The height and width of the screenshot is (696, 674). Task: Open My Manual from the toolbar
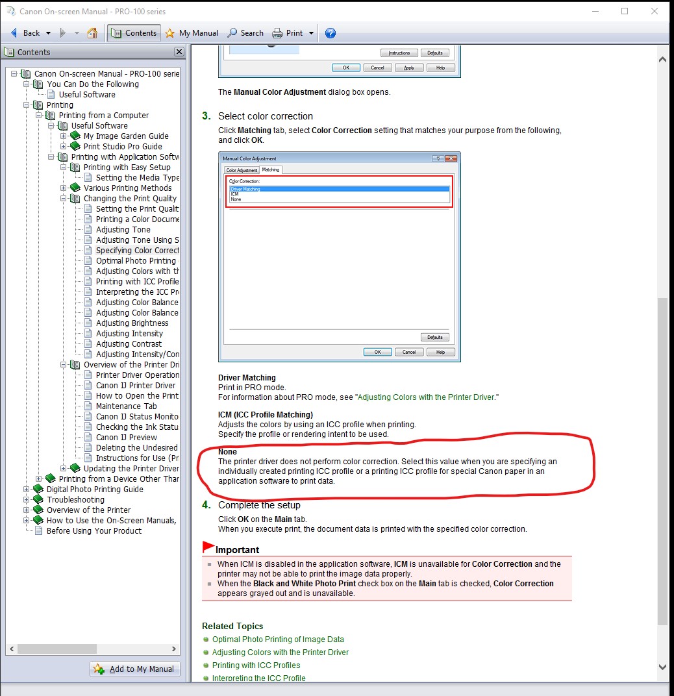click(x=192, y=33)
